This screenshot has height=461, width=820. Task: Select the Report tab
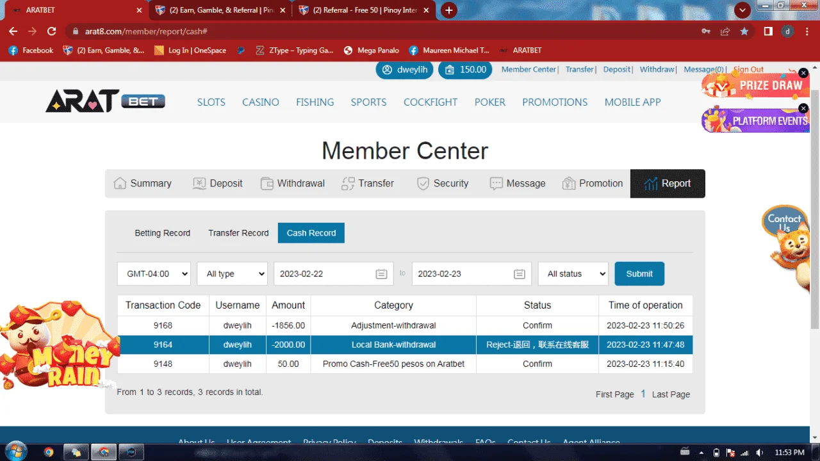[x=668, y=183]
